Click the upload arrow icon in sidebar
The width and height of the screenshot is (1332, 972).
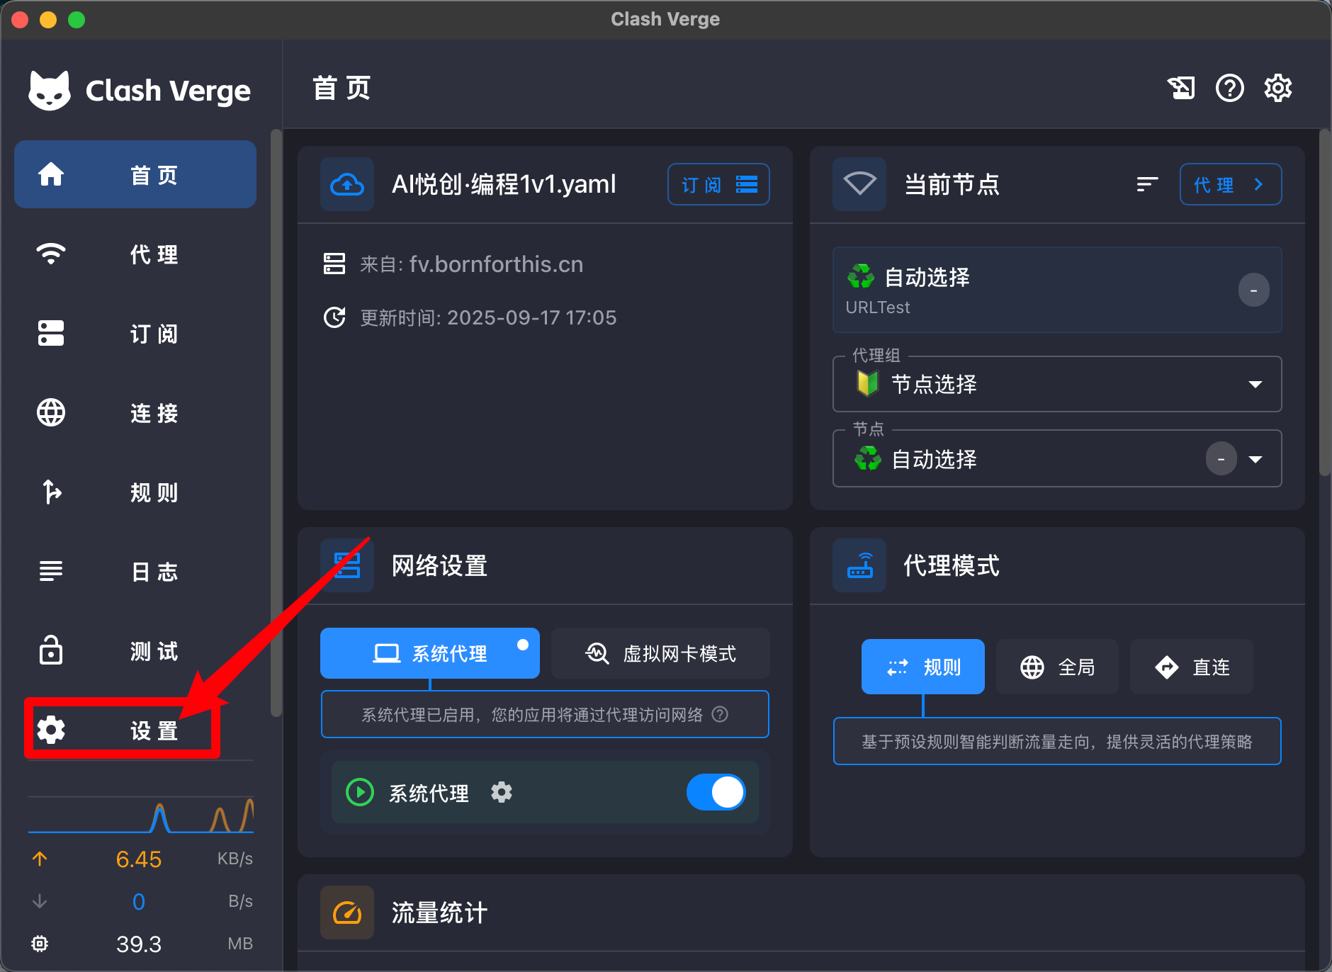click(40, 859)
